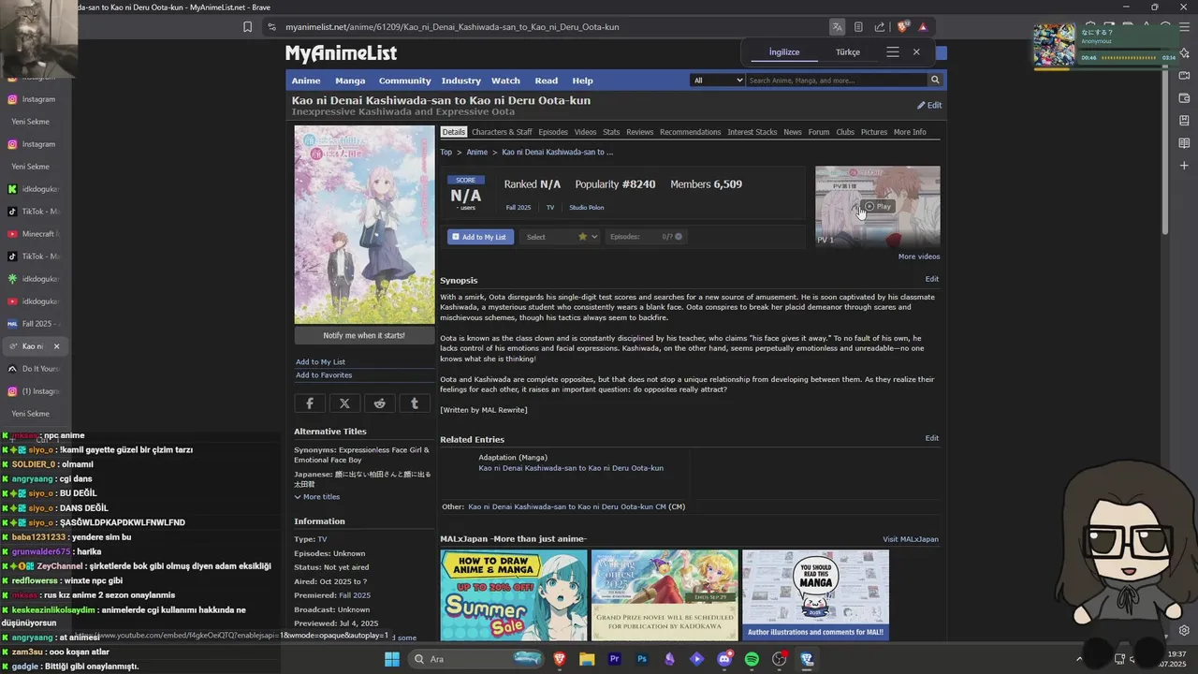The height and width of the screenshot is (674, 1198).
Task: Select İngilizce in translate popup
Action: (784, 52)
